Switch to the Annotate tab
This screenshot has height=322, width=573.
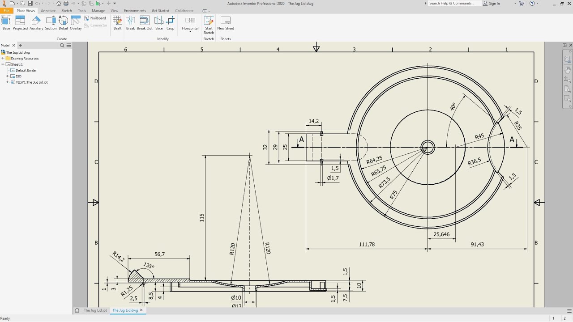point(48,11)
